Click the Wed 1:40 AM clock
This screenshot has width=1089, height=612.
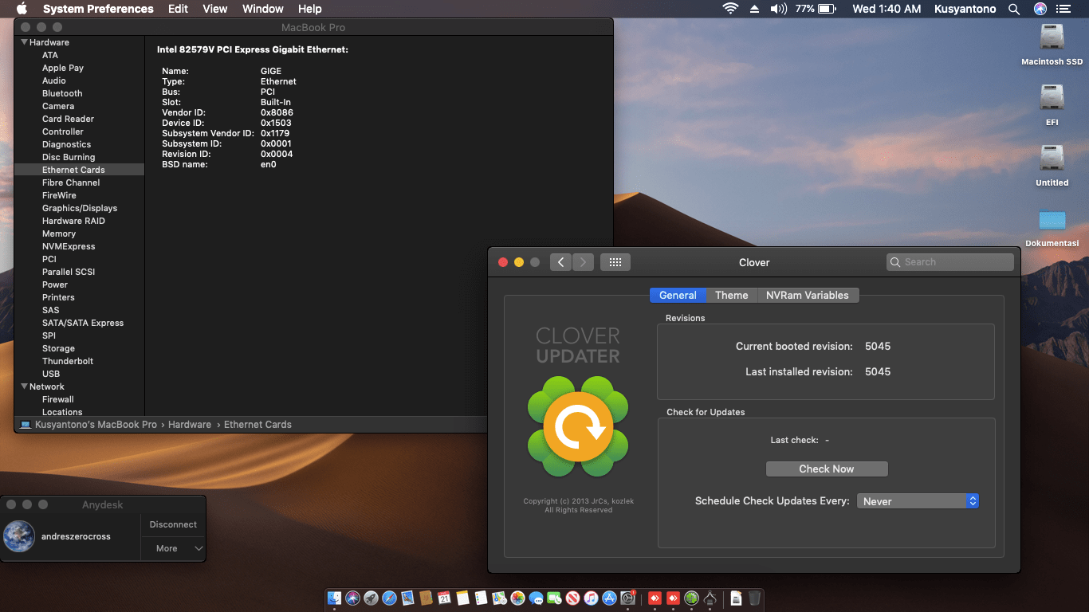click(887, 9)
